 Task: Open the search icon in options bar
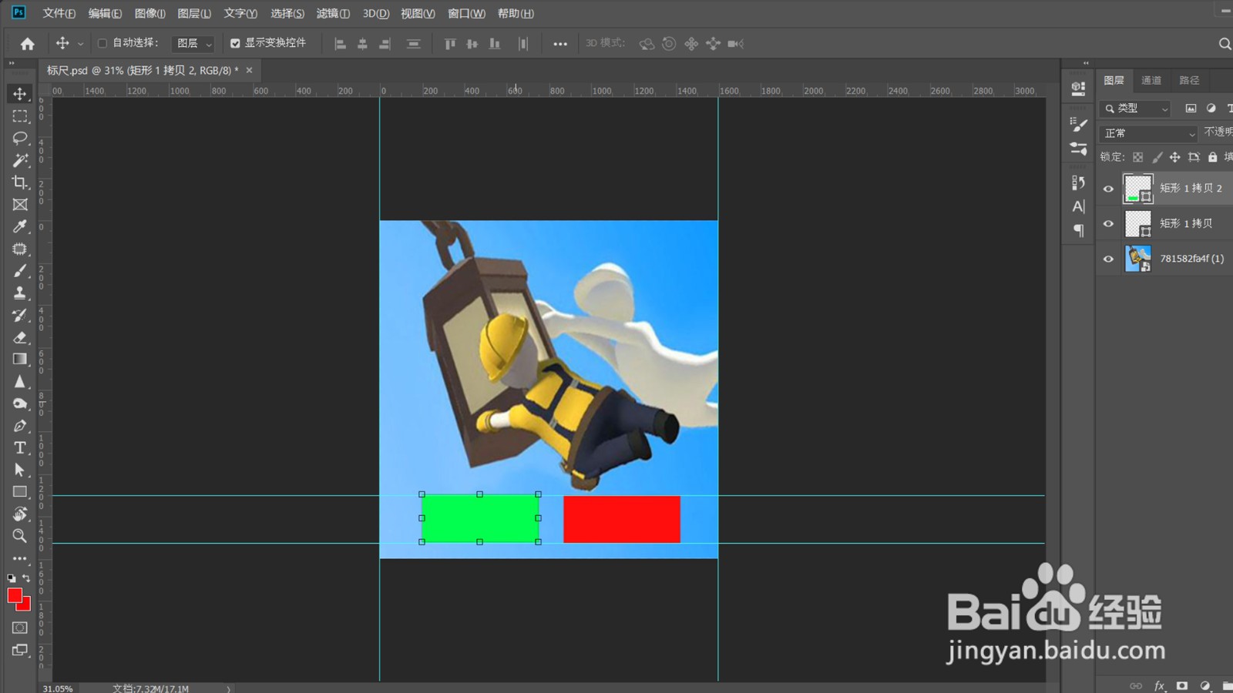coord(1225,44)
